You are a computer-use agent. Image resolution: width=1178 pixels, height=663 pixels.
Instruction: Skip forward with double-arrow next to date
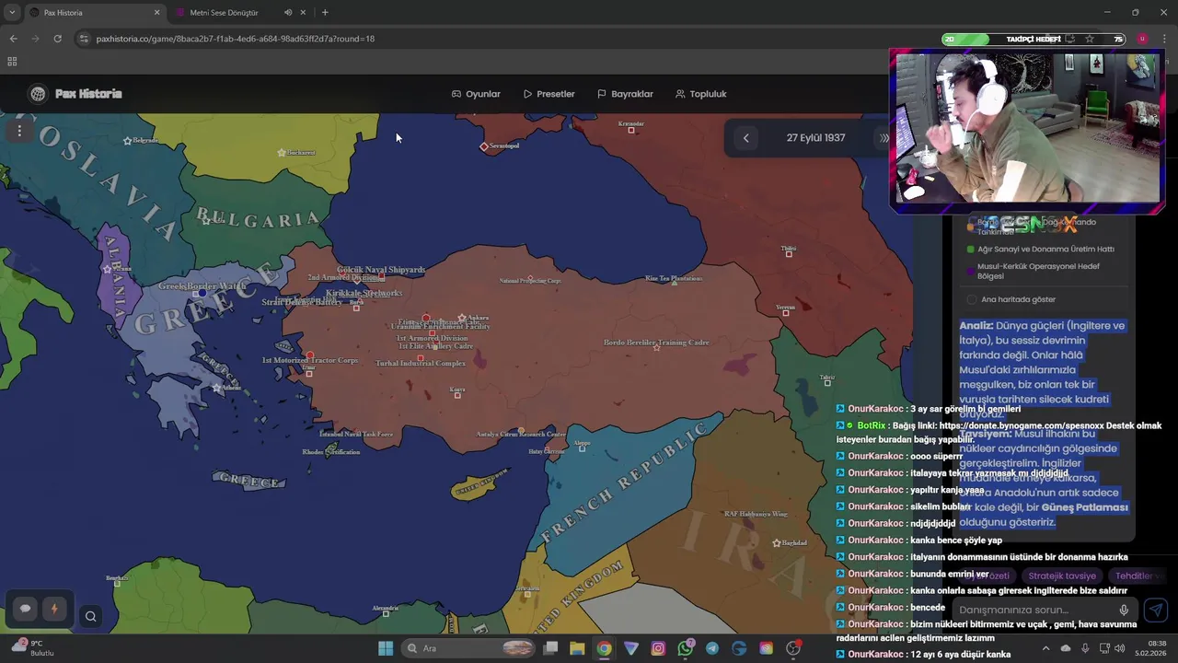[883, 138]
